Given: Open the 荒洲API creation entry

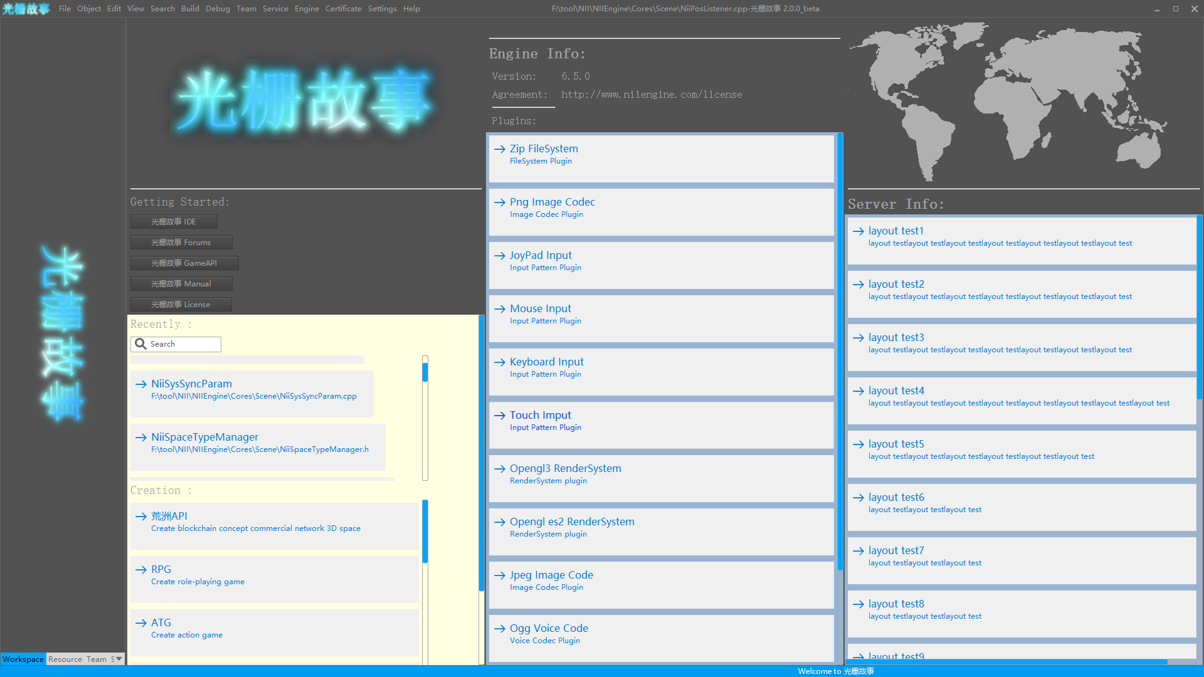Looking at the screenshot, I should click(274, 525).
